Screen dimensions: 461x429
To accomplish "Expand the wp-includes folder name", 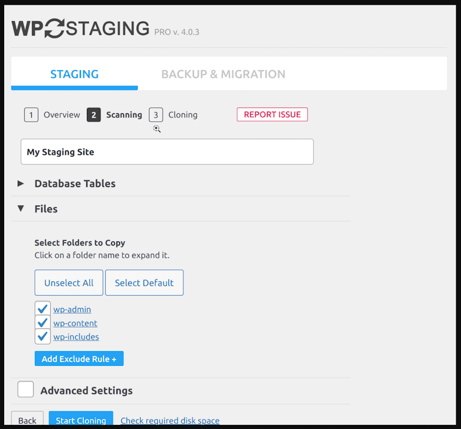I will 76,336.
